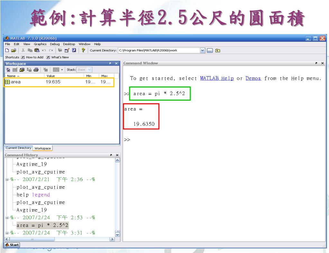
Task: Sort workspace by Max column
Action: (106, 76)
